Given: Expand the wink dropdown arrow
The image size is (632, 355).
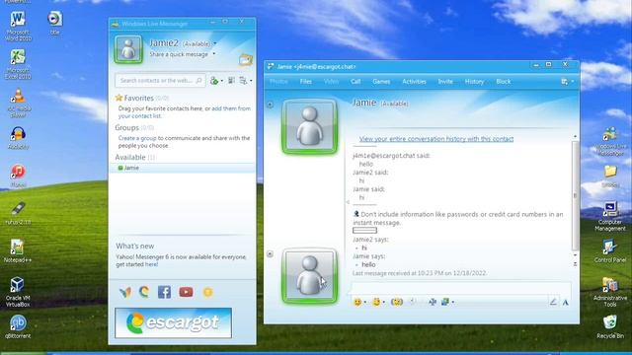Looking at the screenshot, I should [x=384, y=303].
